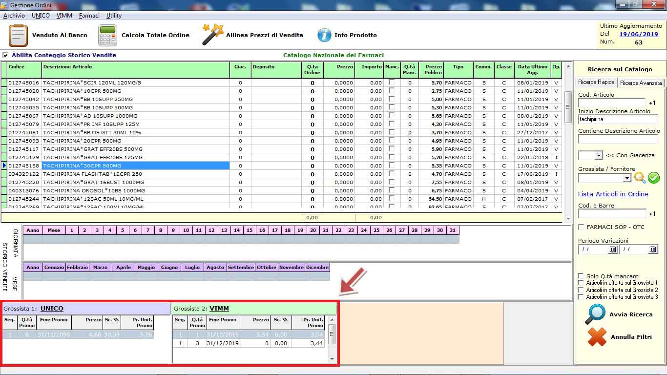
Task: Click VIMM promo list scrollbar thumb
Action: (332, 334)
